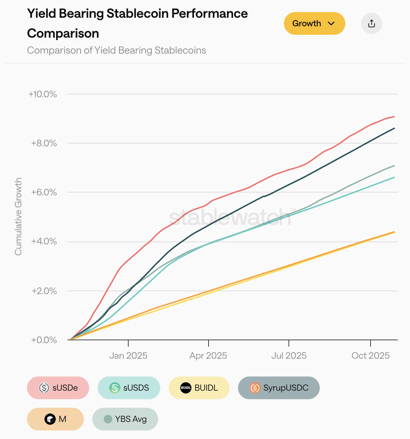Screen dimensions: 410x439
Task: Click the YBS Avg green dot
Action: [x=108, y=419]
